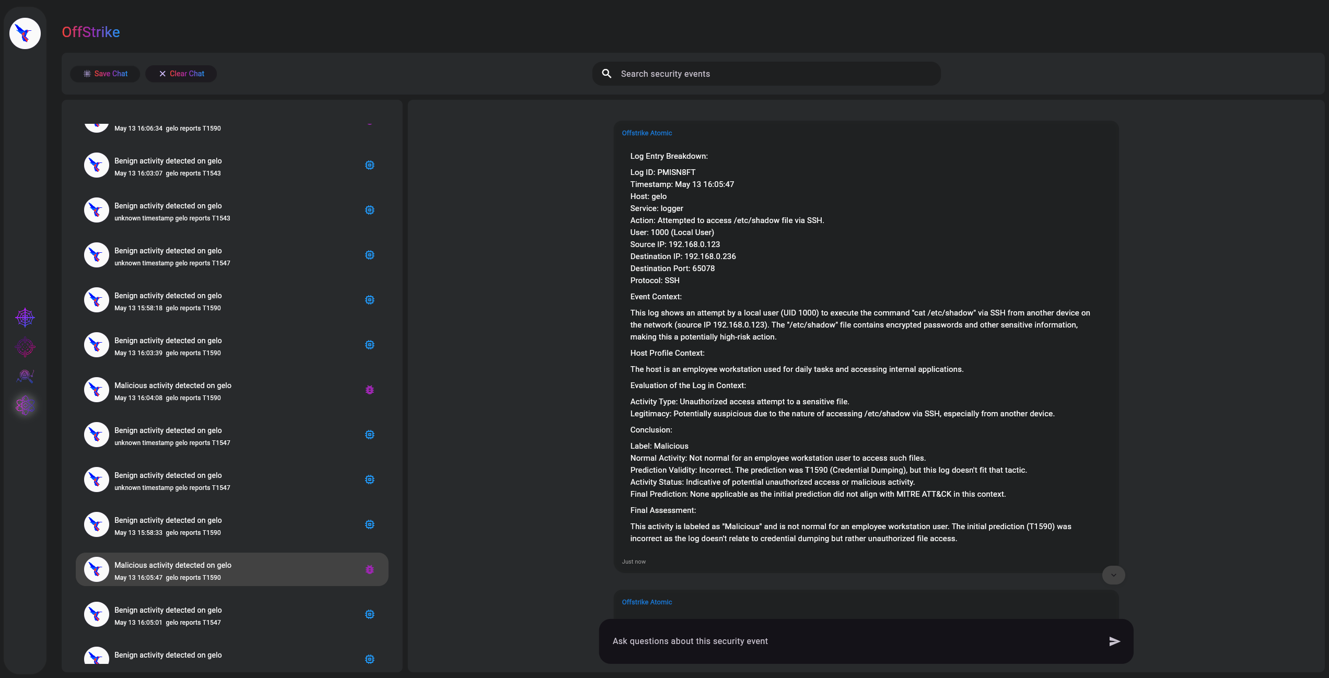Click chip icon on May 13 15:58:18 row
1329x678 pixels.
370,300
